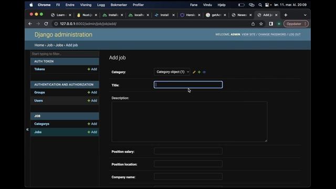Open the Profiler menu
The width and height of the screenshot is (336, 189).
138,5
